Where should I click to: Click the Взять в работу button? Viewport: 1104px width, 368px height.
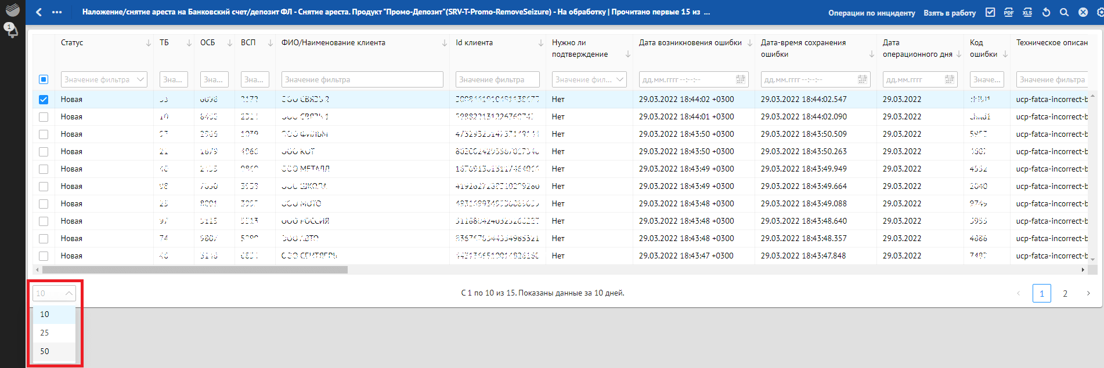tap(950, 13)
